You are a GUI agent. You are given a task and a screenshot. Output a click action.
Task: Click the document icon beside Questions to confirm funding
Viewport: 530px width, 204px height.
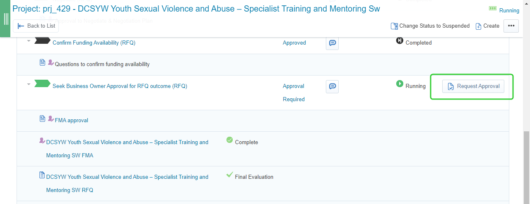(42, 63)
